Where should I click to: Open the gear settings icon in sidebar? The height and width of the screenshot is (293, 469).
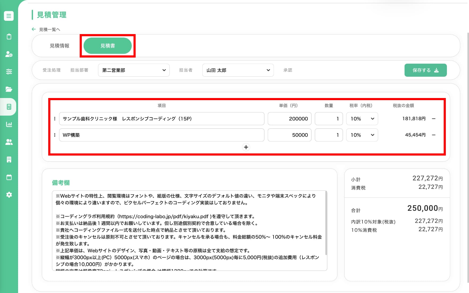(x=9, y=195)
